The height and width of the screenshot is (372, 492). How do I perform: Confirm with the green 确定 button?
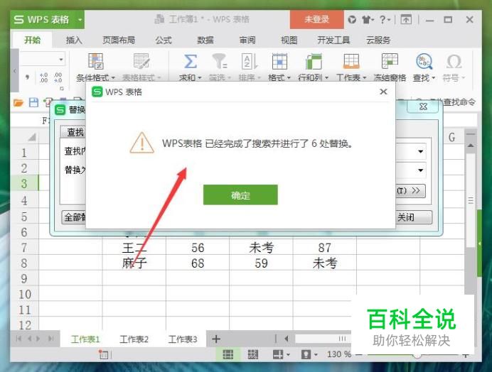tap(240, 195)
